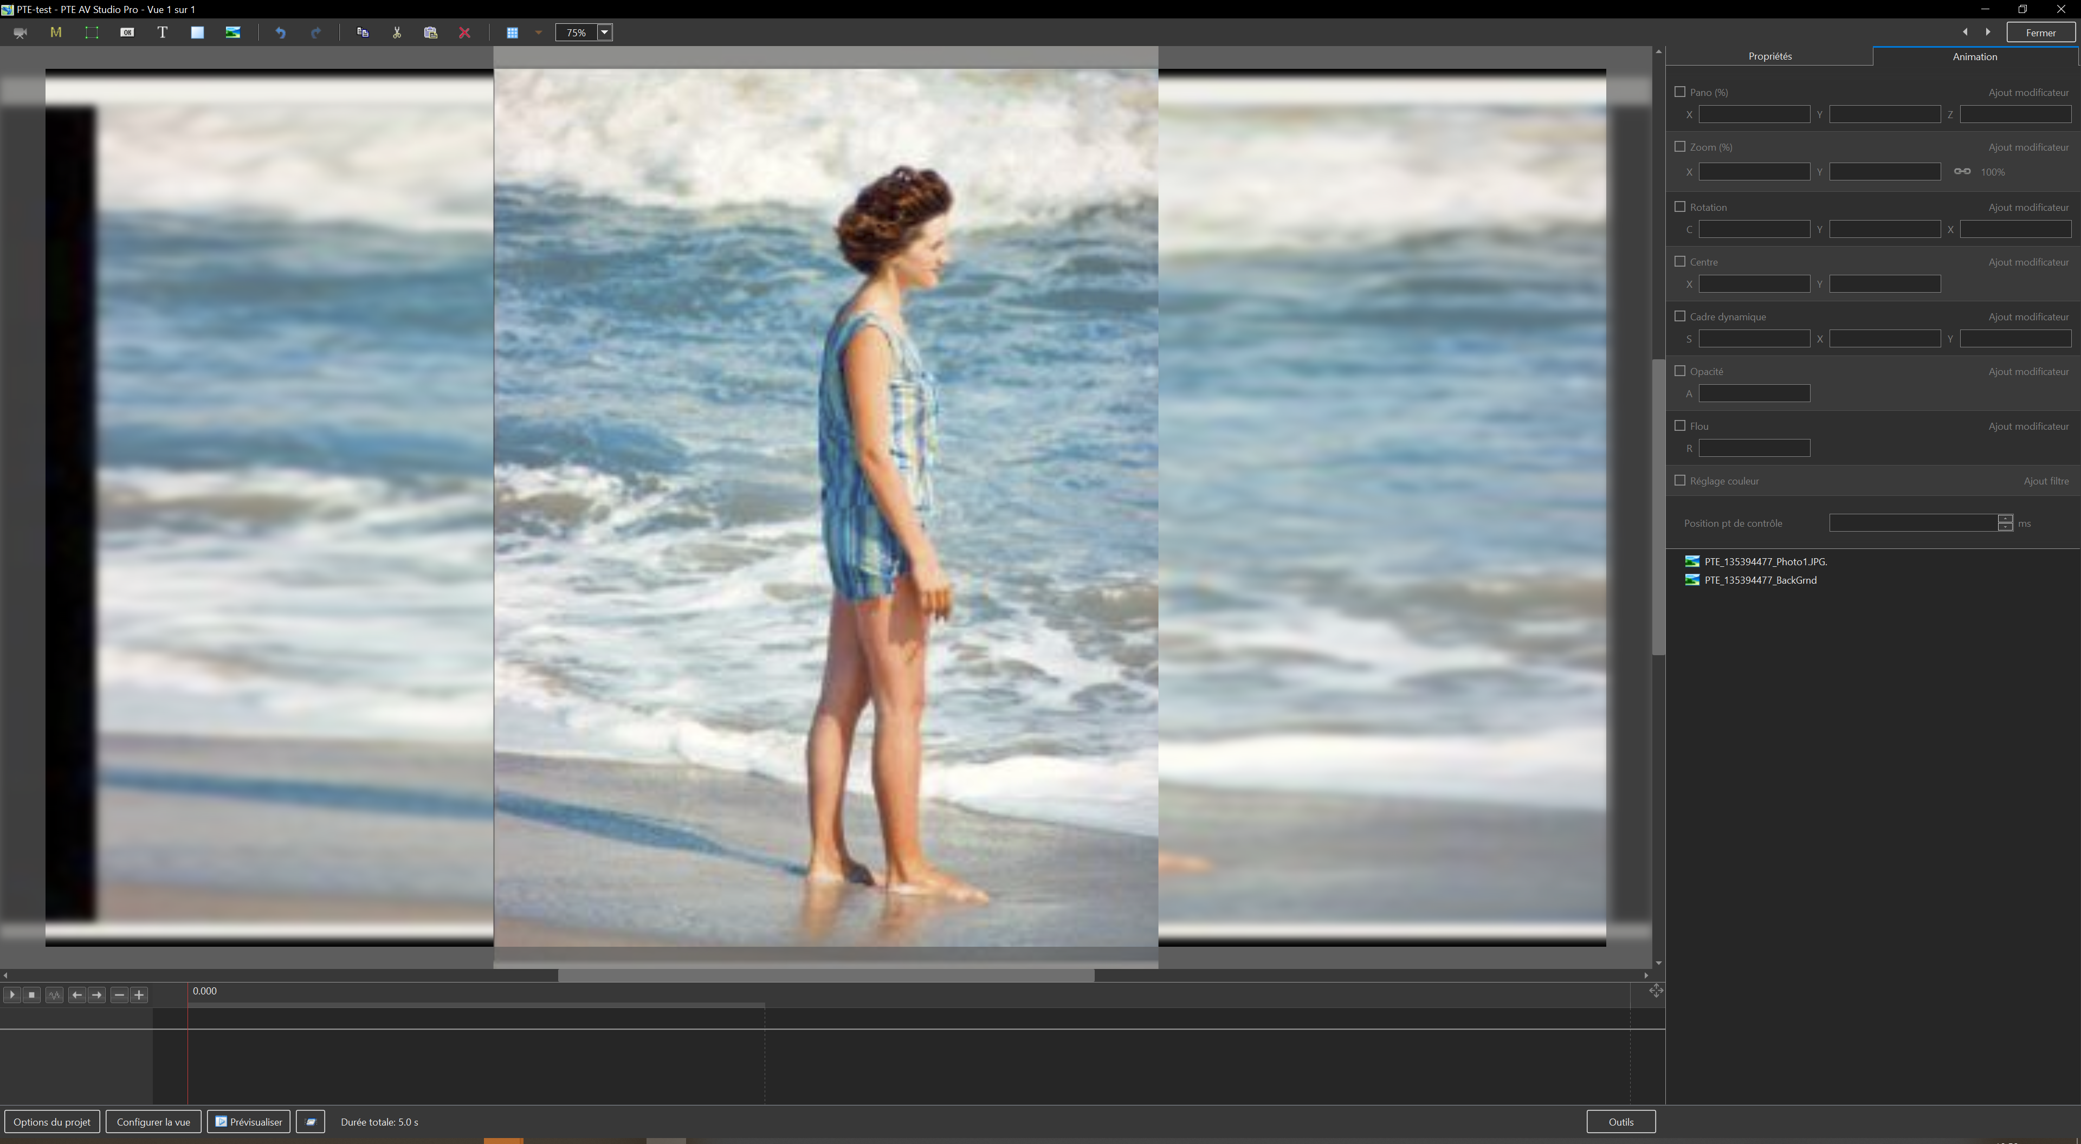This screenshot has height=1144, width=2081.
Task: Add a video object with camera icon
Action: pos(20,33)
